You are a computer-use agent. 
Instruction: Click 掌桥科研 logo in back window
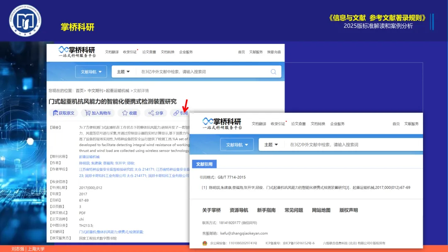pos(77,52)
